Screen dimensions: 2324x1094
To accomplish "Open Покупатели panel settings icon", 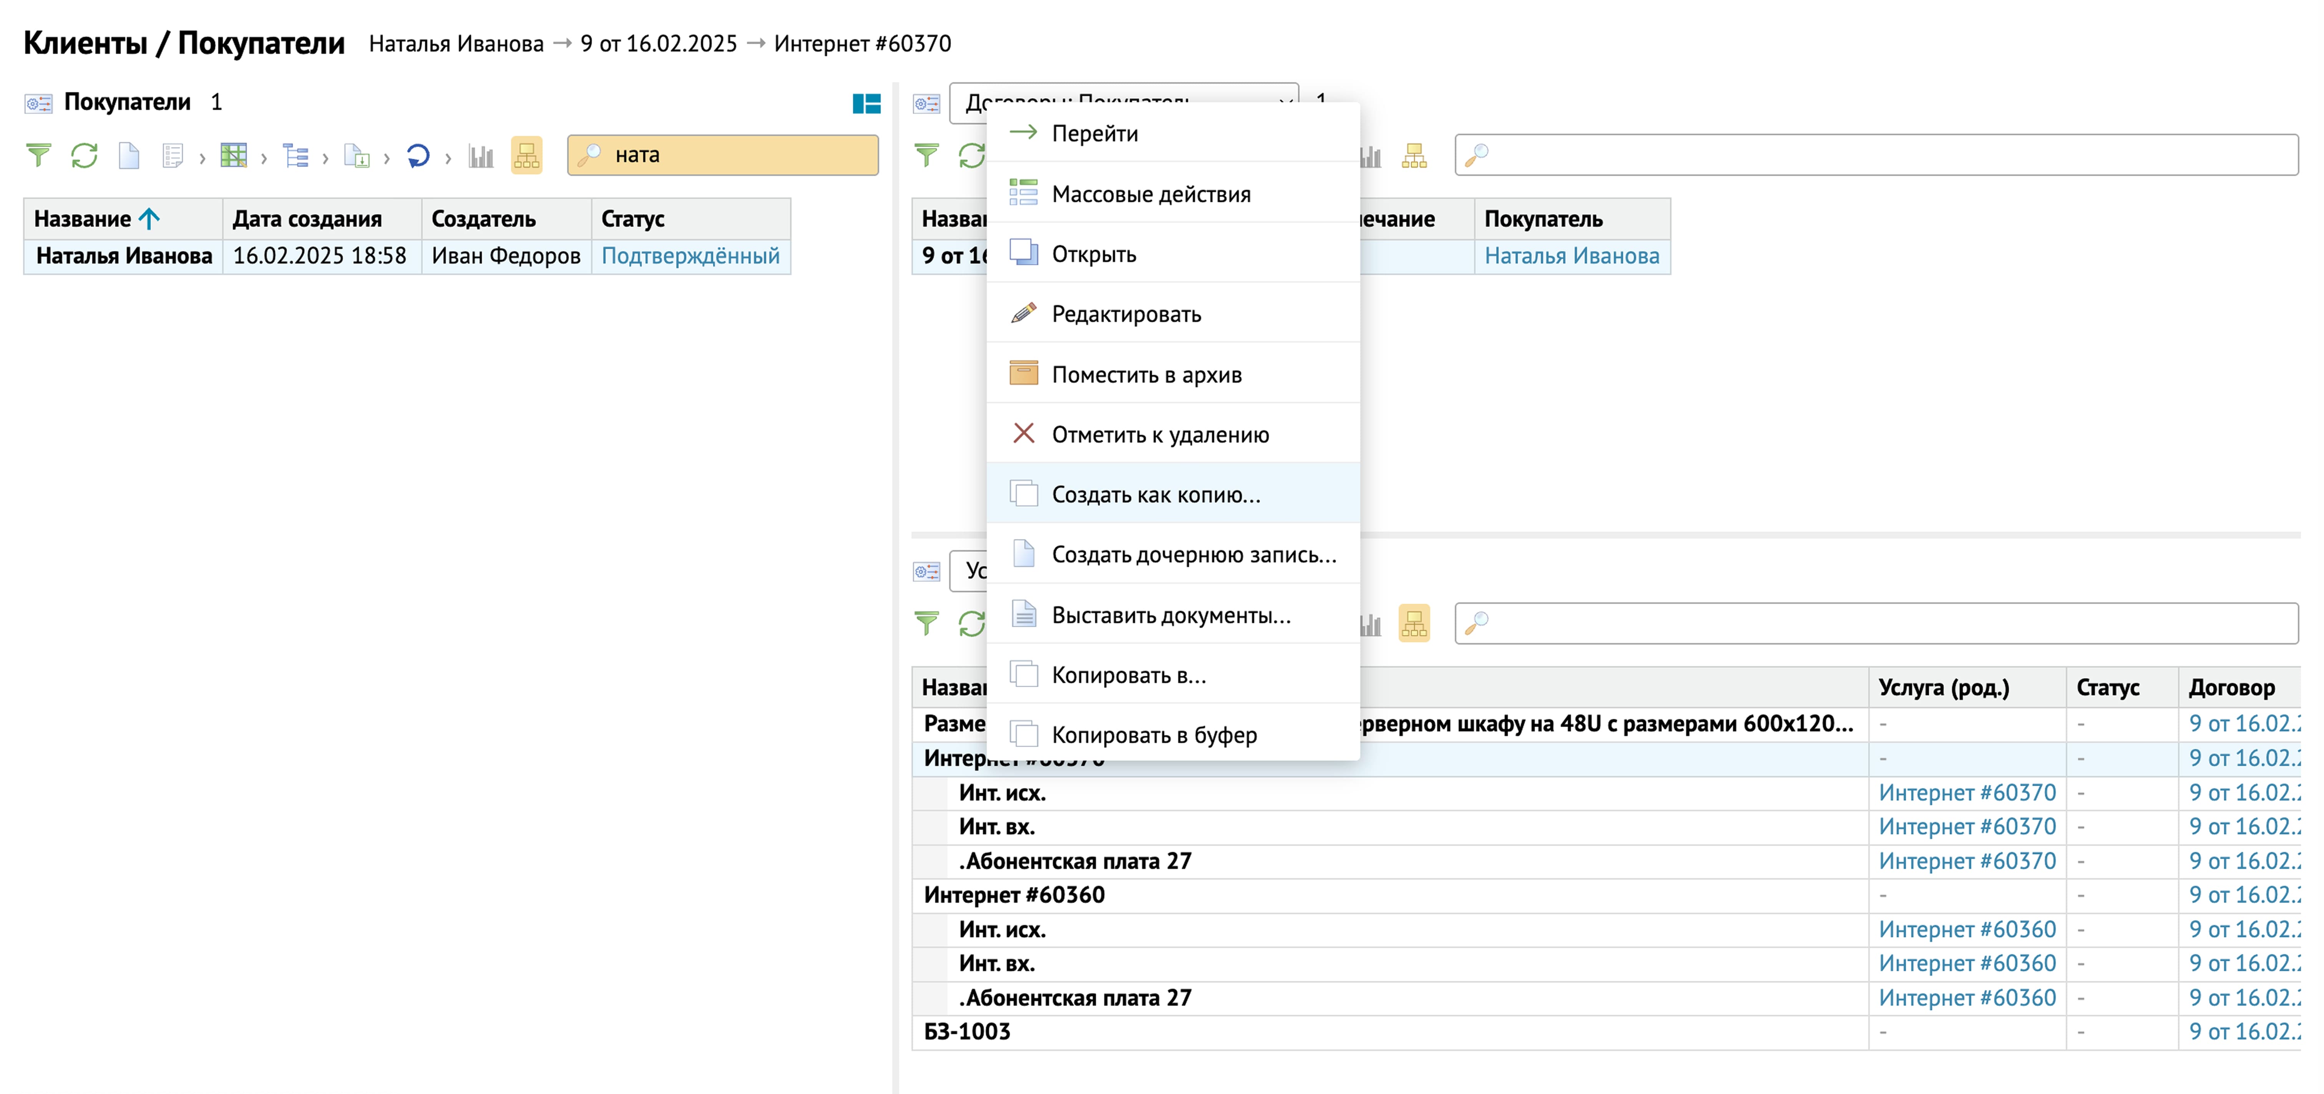I will pyautogui.click(x=38, y=104).
